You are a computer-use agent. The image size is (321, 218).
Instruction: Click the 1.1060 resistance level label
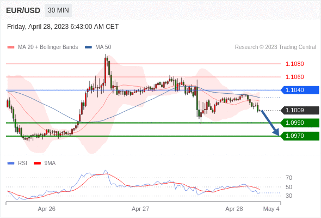[x=294, y=77]
